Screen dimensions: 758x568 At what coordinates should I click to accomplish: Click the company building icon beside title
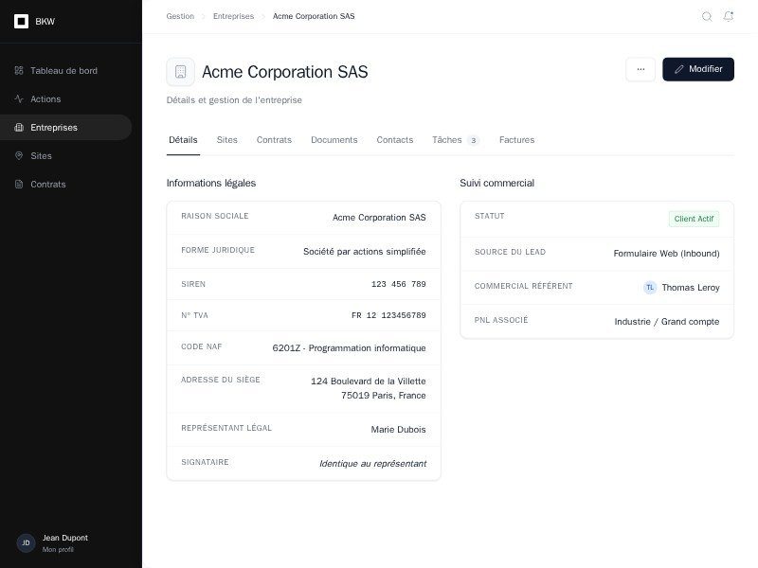(181, 72)
